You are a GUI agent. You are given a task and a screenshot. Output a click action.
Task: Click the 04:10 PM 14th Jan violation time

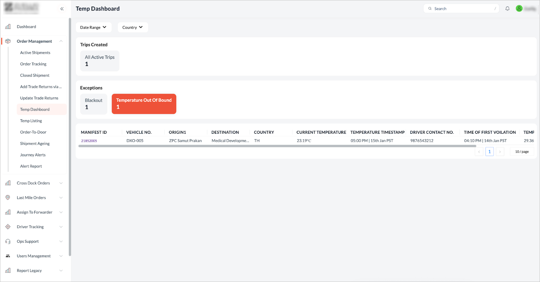[x=485, y=141]
